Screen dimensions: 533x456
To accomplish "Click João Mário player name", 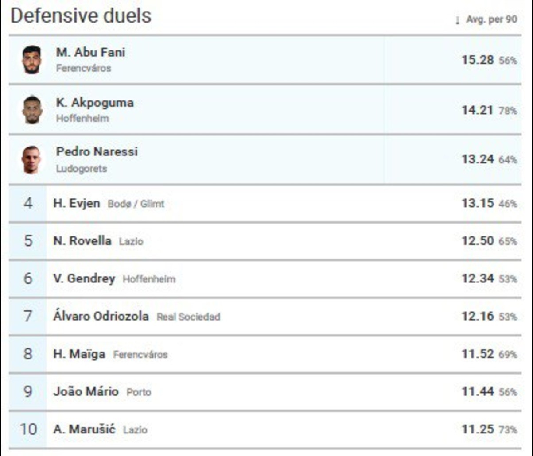I will tap(86, 392).
